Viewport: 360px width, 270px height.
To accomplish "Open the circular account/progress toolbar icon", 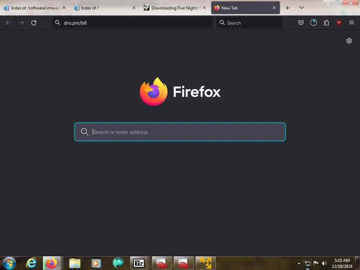I will tap(313, 22).
